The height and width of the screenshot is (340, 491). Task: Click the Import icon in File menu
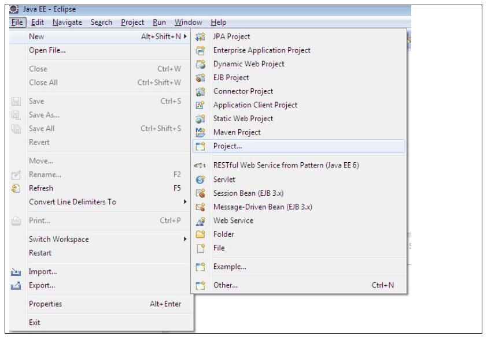16,271
